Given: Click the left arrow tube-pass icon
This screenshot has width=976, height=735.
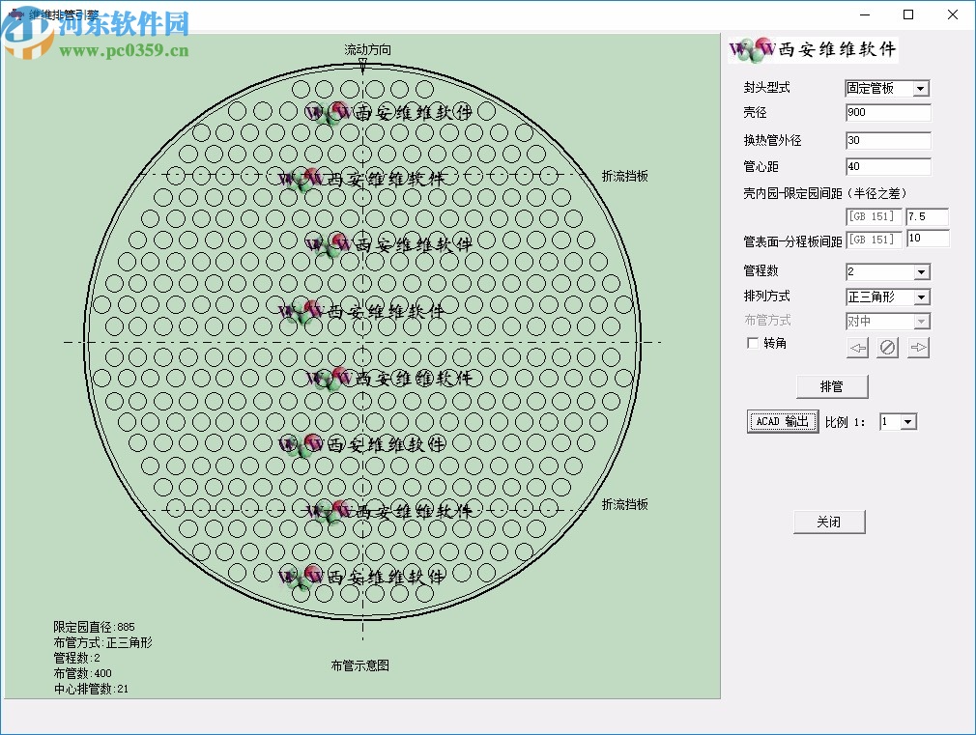Looking at the screenshot, I should click(x=858, y=347).
